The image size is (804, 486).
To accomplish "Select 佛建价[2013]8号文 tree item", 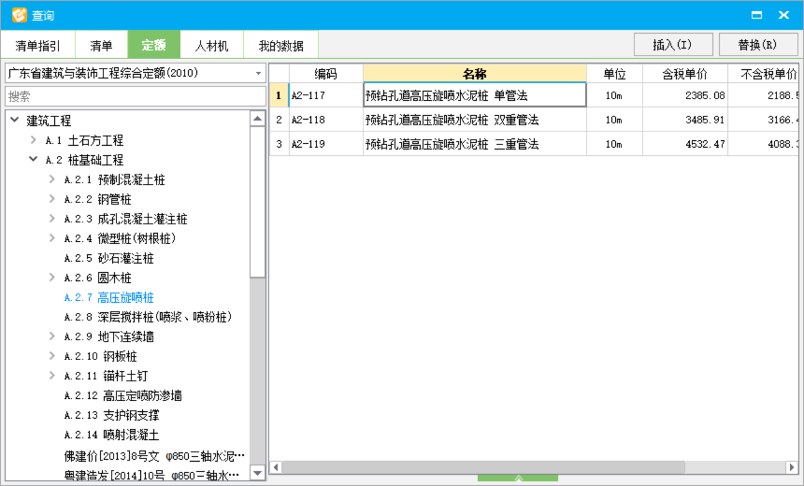I will click(x=155, y=456).
